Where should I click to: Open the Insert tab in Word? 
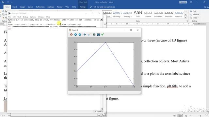[x=15, y=7]
